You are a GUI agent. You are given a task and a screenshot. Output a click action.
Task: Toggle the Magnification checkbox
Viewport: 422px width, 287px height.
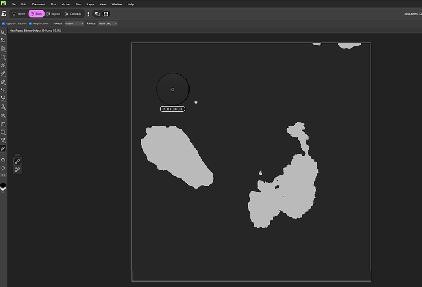[x=31, y=23]
